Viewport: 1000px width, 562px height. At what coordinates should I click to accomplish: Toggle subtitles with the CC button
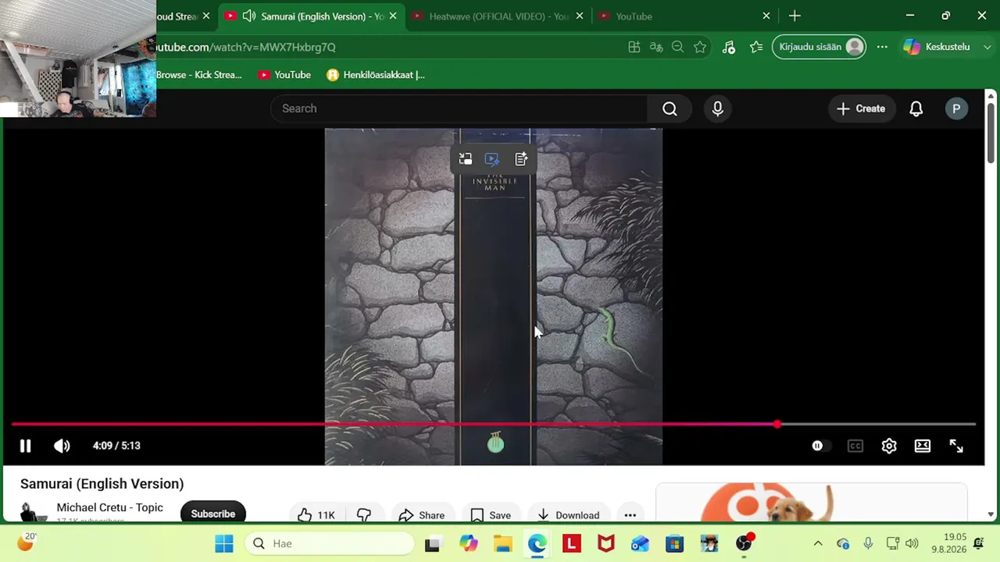click(x=855, y=446)
